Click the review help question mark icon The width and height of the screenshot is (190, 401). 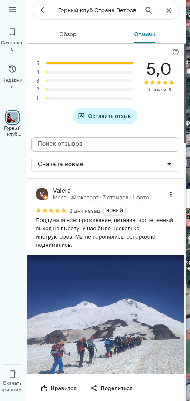(x=176, y=52)
